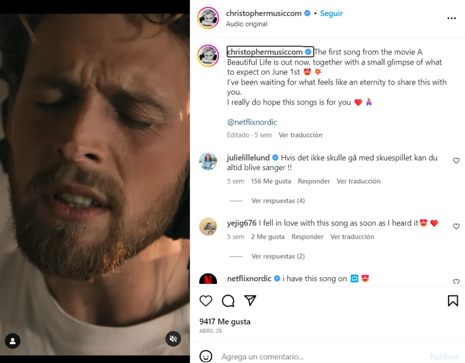This screenshot has width=465, height=363.
Task: Open comments with the speech bubble icon
Action: 228,301
